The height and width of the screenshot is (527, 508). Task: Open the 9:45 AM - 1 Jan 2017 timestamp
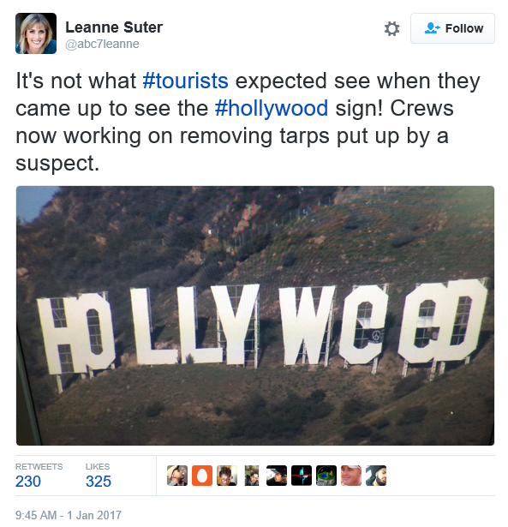[69, 515]
